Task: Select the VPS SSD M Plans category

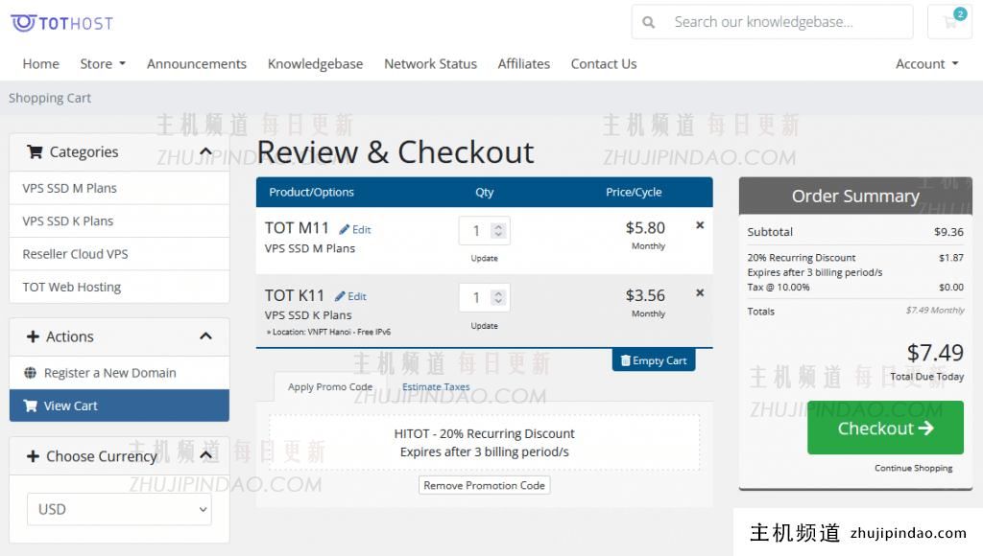Action: click(119, 189)
